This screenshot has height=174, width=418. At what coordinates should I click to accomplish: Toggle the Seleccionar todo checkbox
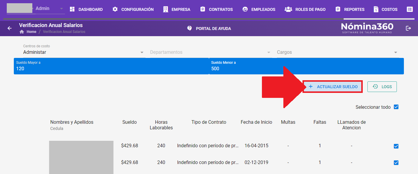(x=396, y=107)
